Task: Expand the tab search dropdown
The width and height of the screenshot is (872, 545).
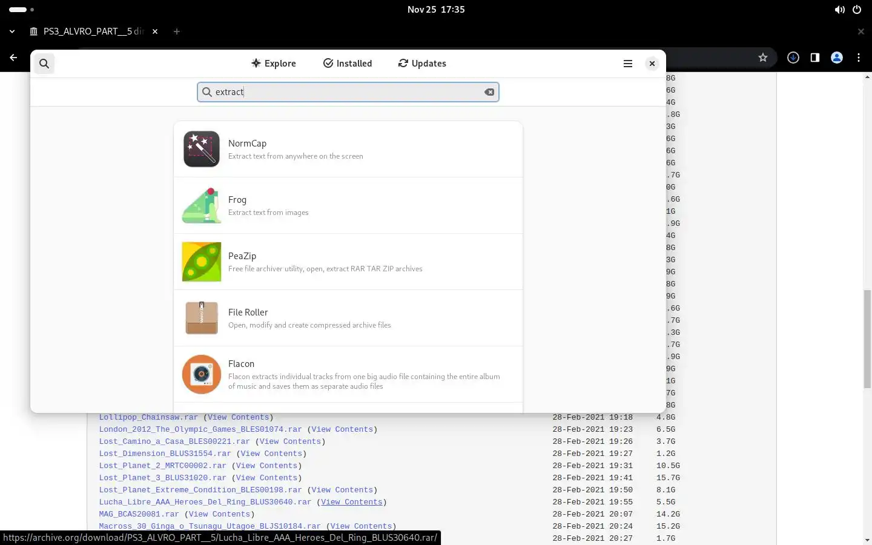Action: [12, 31]
